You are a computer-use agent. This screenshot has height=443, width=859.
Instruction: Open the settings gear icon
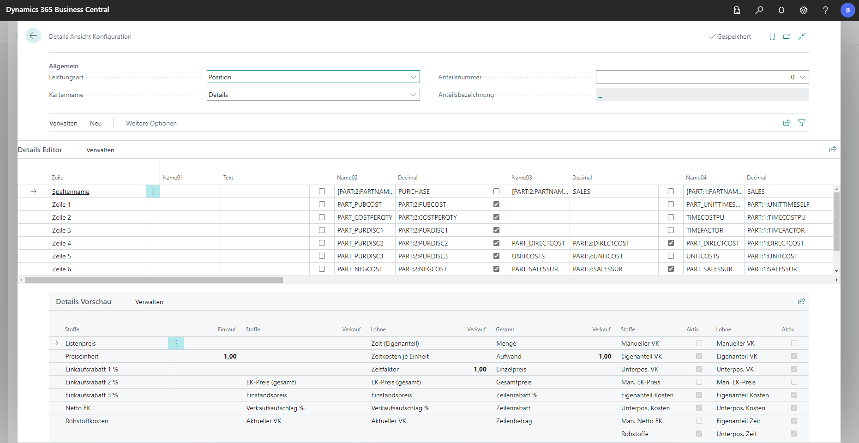804,10
